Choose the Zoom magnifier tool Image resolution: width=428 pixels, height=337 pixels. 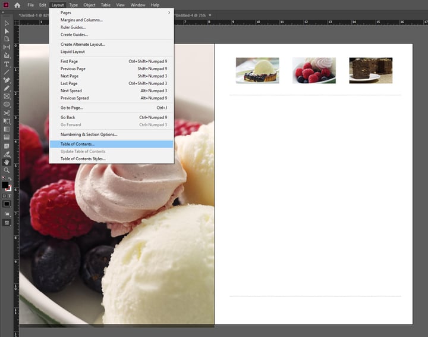point(7,170)
